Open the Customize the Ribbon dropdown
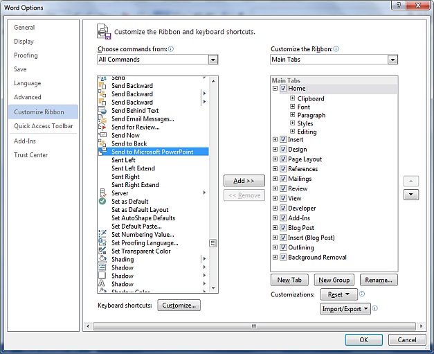The height and width of the screenshot is (354, 434). [x=392, y=60]
